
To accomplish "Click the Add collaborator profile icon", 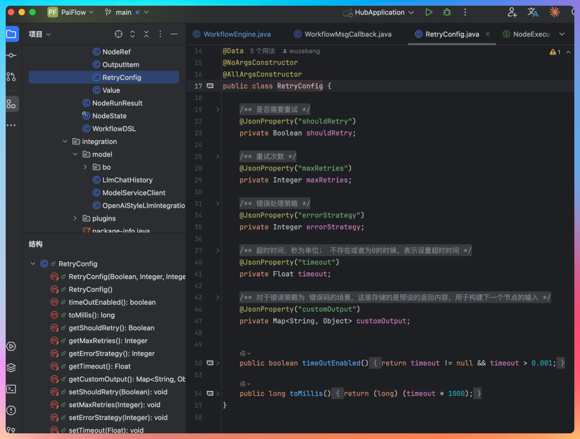I will pos(512,12).
